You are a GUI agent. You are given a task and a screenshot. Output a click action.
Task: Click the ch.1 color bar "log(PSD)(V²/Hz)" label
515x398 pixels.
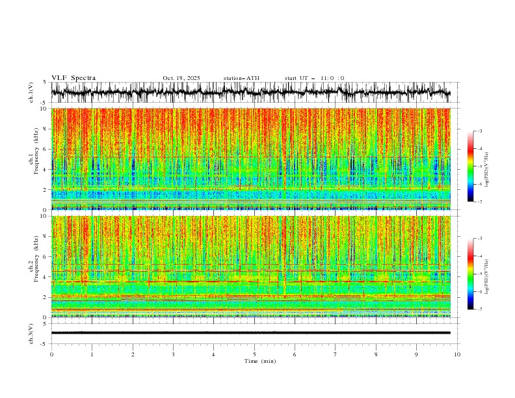tap(487, 170)
